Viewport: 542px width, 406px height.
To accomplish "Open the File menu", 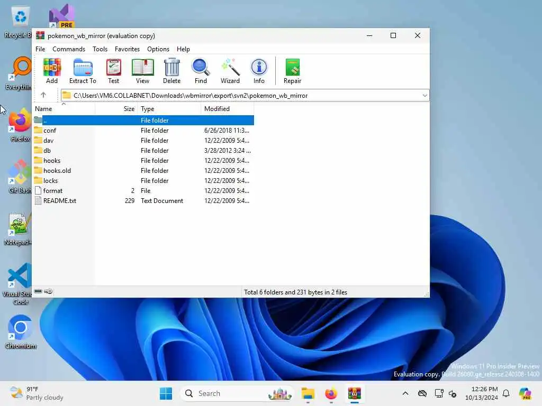I will click(x=40, y=49).
